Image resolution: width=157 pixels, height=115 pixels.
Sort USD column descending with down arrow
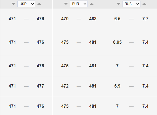click(14, 4)
